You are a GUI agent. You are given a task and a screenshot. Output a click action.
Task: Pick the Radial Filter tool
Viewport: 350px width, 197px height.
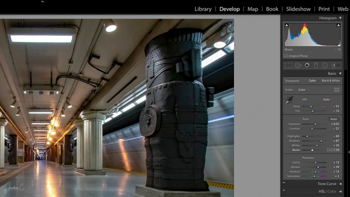pyautogui.click(x=325, y=65)
